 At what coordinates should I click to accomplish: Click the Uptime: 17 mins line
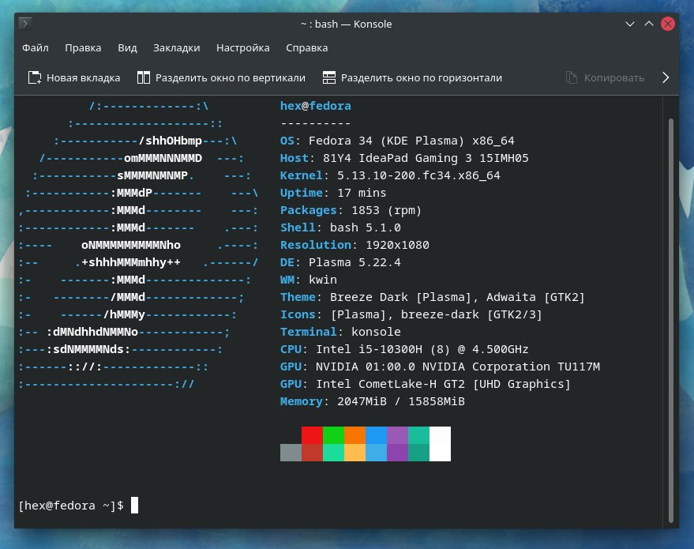pyautogui.click(x=333, y=193)
